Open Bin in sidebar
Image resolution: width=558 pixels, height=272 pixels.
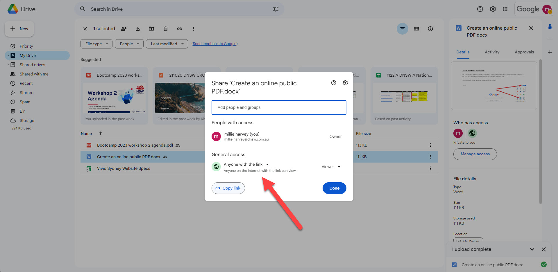pos(37,111)
